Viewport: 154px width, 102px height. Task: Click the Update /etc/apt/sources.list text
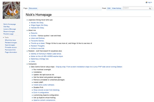(x=44, y=74)
